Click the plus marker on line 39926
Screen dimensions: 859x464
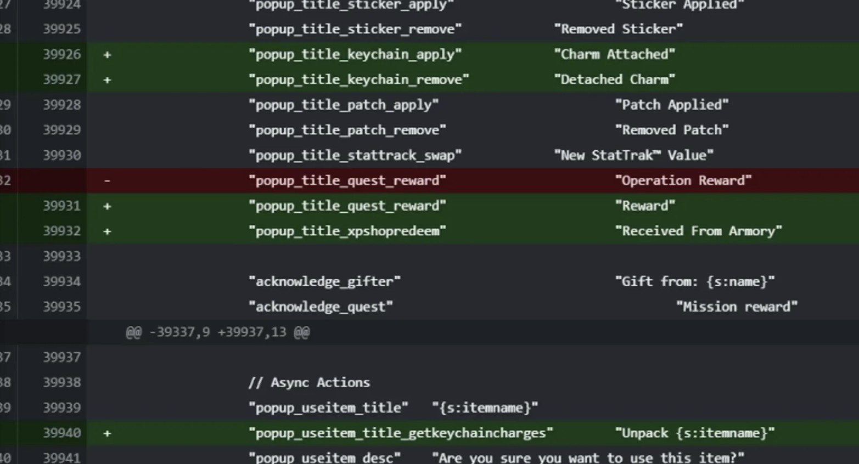click(x=107, y=54)
